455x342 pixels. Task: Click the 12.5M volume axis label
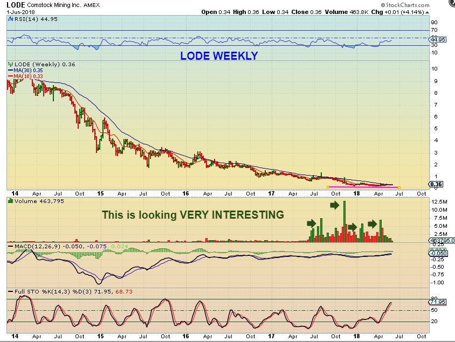[439, 202]
